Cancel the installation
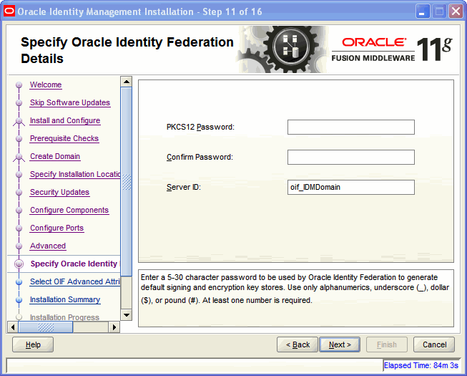Viewport: 467px width, 376px height. [x=434, y=344]
